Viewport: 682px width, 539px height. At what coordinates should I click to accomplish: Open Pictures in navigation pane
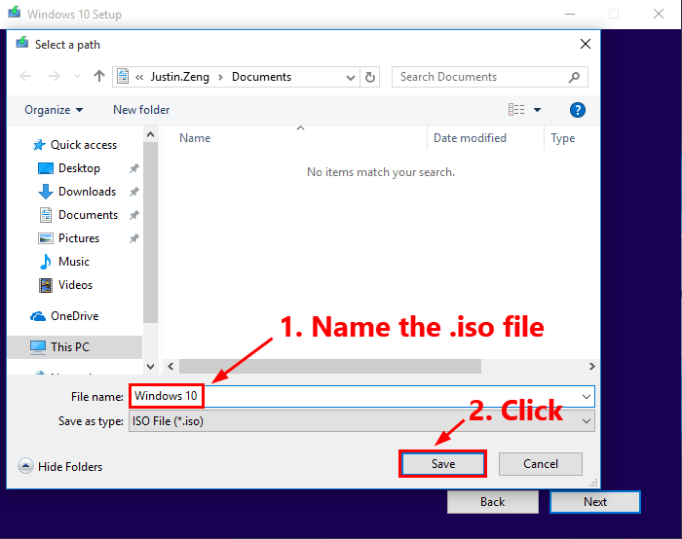coord(69,238)
